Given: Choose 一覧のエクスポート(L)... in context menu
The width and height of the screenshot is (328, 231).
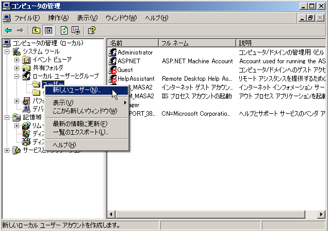Looking at the screenshot, I should 87,132.
